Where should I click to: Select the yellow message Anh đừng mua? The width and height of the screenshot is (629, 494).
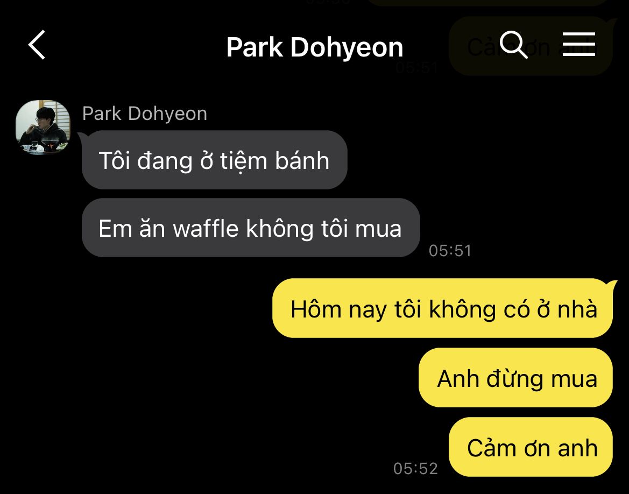(516, 378)
